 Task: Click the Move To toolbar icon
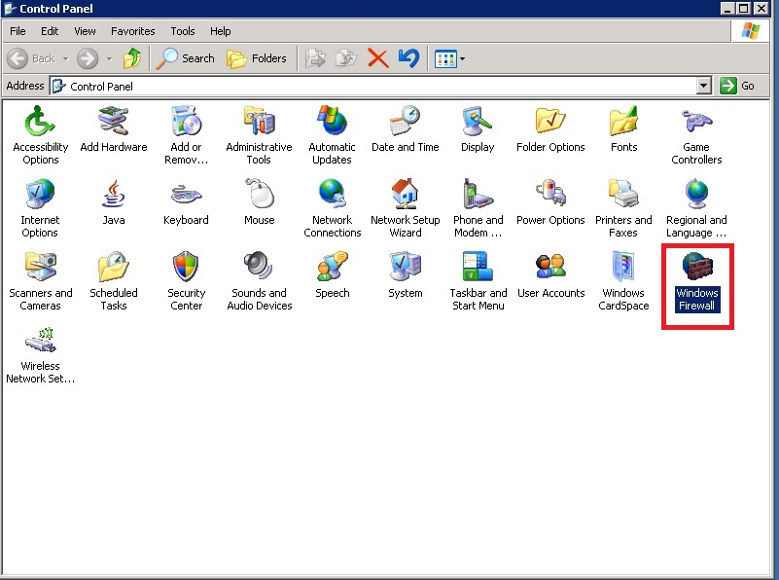[x=315, y=58]
